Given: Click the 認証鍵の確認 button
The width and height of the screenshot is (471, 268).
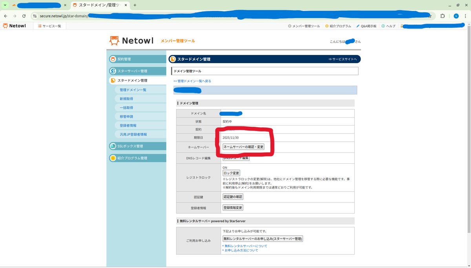Looking at the screenshot, I should point(233,197).
